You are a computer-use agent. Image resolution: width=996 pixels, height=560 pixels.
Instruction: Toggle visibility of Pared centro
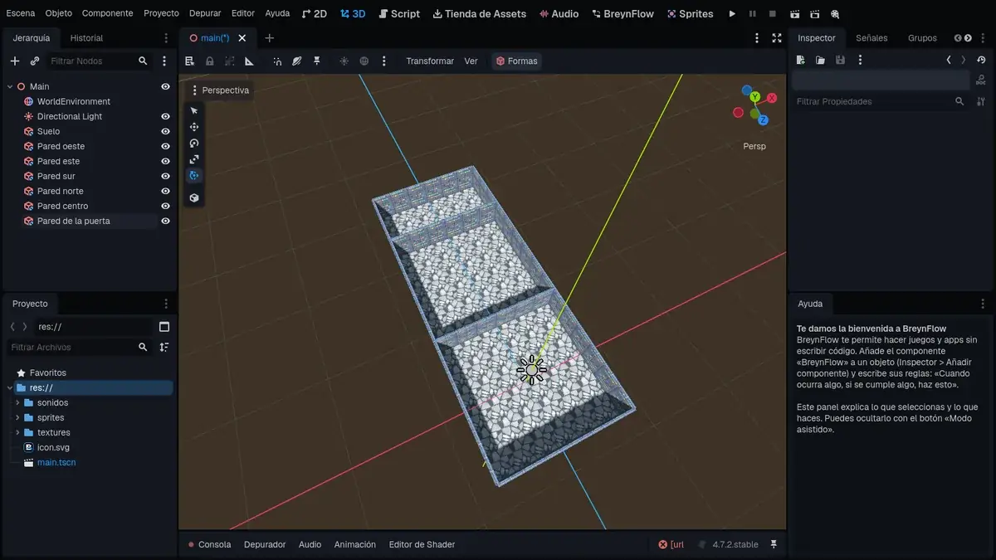[165, 206]
